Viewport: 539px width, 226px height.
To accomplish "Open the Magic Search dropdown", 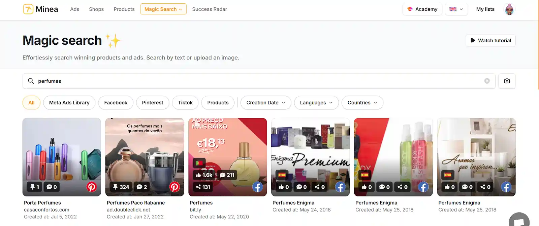I will click(x=163, y=9).
